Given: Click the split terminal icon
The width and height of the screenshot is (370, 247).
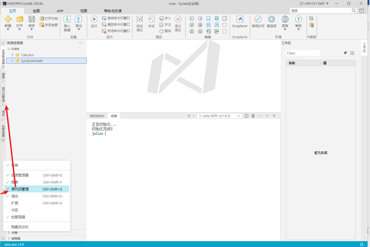Looking at the screenshot, I should click(246, 116).
